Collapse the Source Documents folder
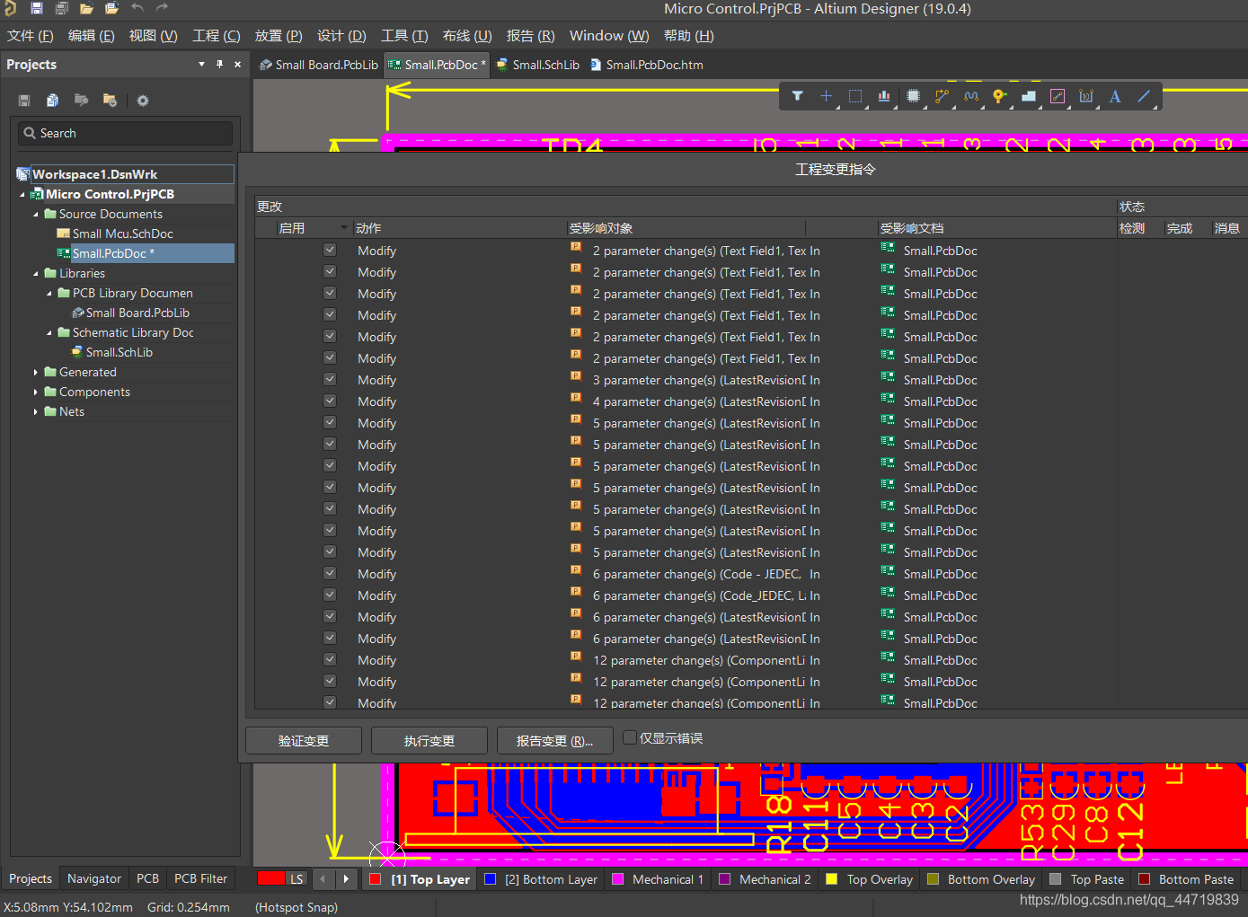 36,214
